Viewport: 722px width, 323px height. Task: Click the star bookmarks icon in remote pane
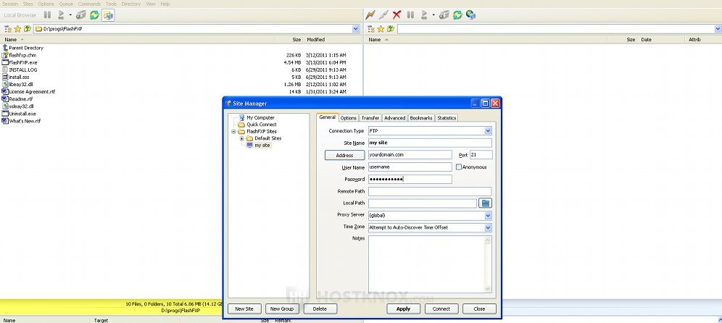381,29
